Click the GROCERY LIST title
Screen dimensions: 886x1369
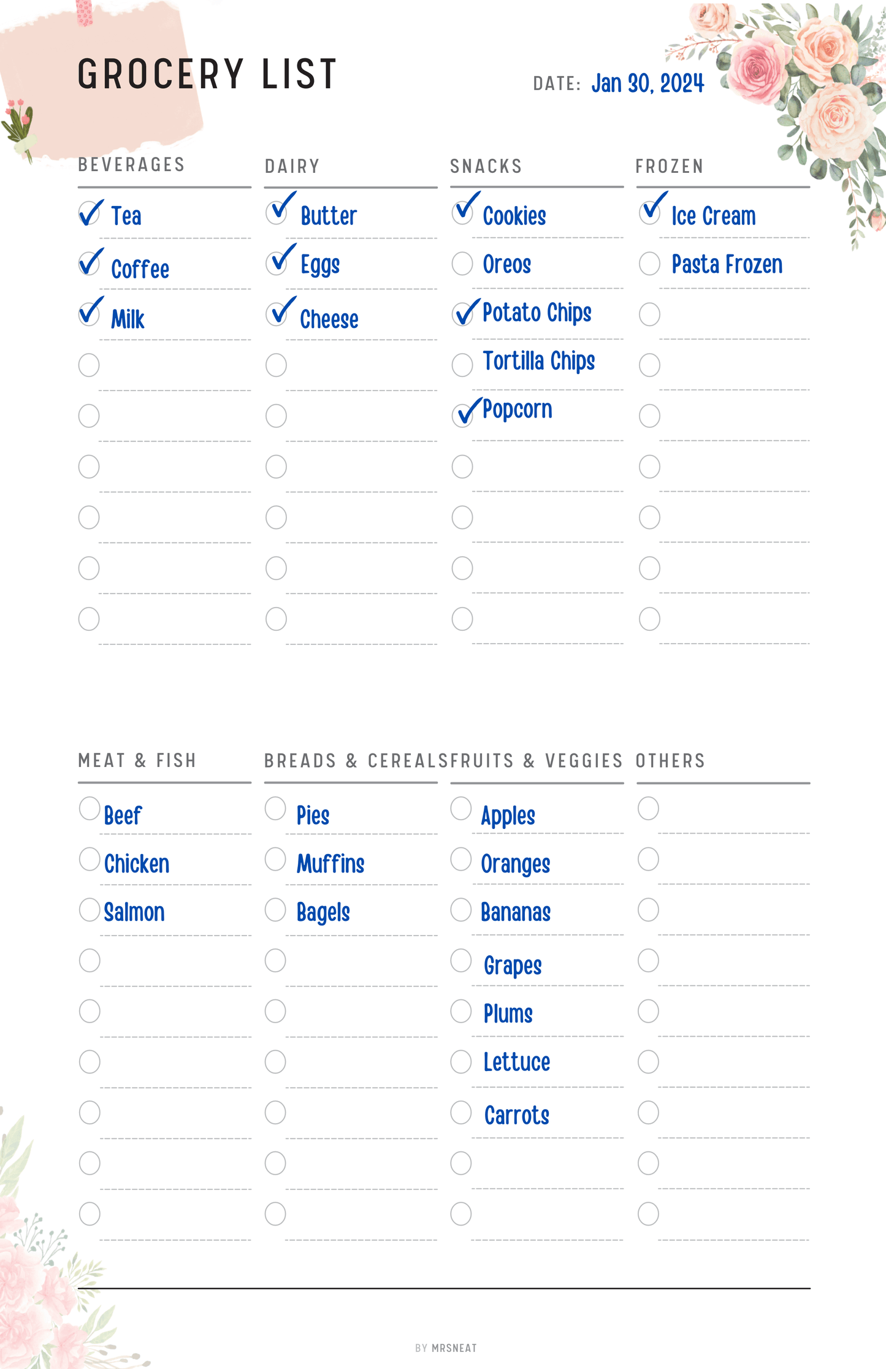[207, 74]
